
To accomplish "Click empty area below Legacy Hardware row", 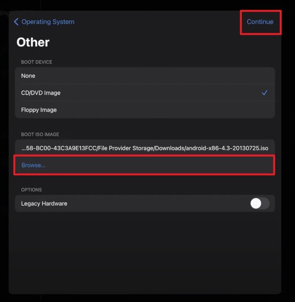I will click(x=145, y=251).
